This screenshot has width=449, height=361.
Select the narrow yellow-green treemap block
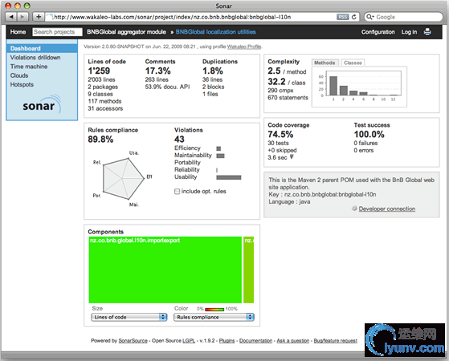click(x=248, y=270)
